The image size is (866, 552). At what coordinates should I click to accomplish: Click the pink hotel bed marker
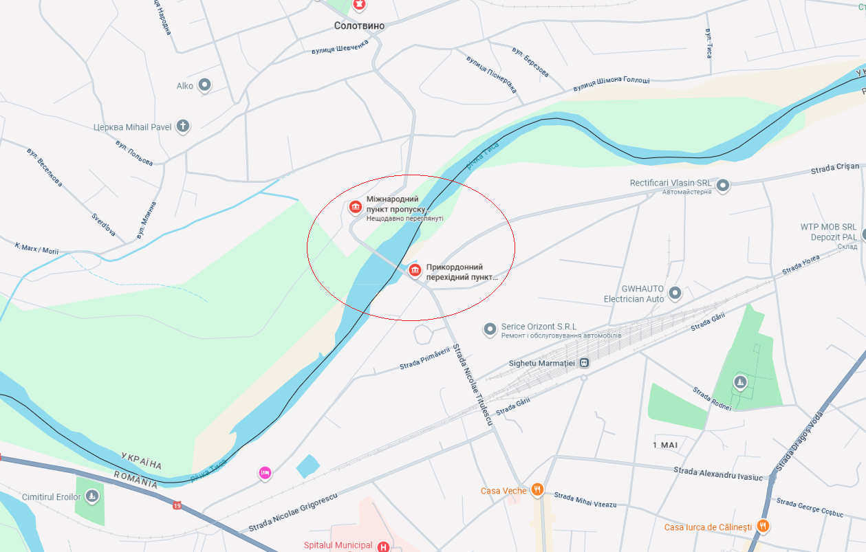(x=265, y=472)
